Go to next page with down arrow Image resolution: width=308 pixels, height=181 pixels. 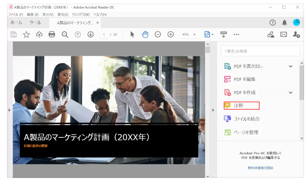coord(91,34)
